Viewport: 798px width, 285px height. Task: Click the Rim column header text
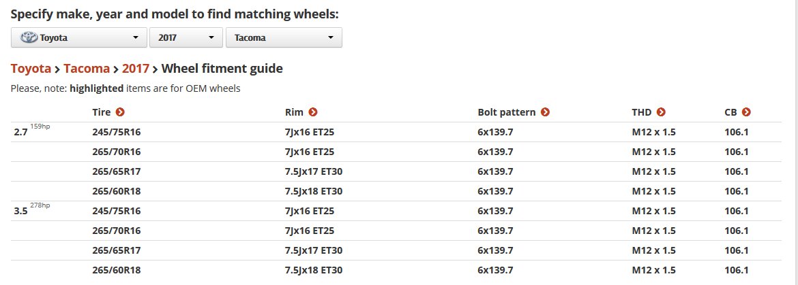(x=294, y=112)
